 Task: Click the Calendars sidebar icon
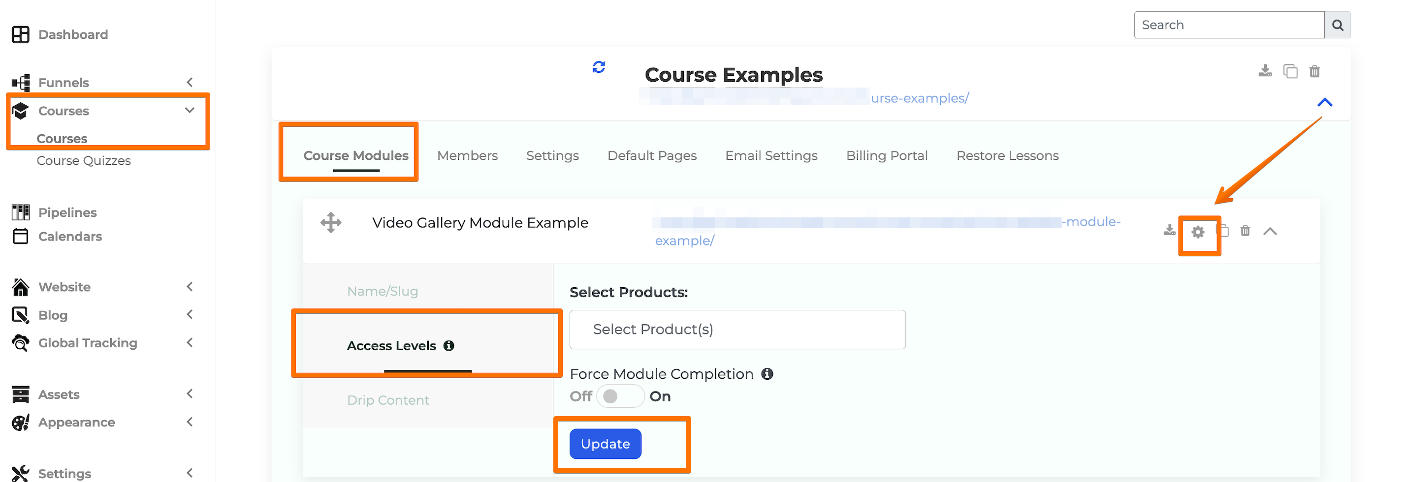[x=20, y=236]
